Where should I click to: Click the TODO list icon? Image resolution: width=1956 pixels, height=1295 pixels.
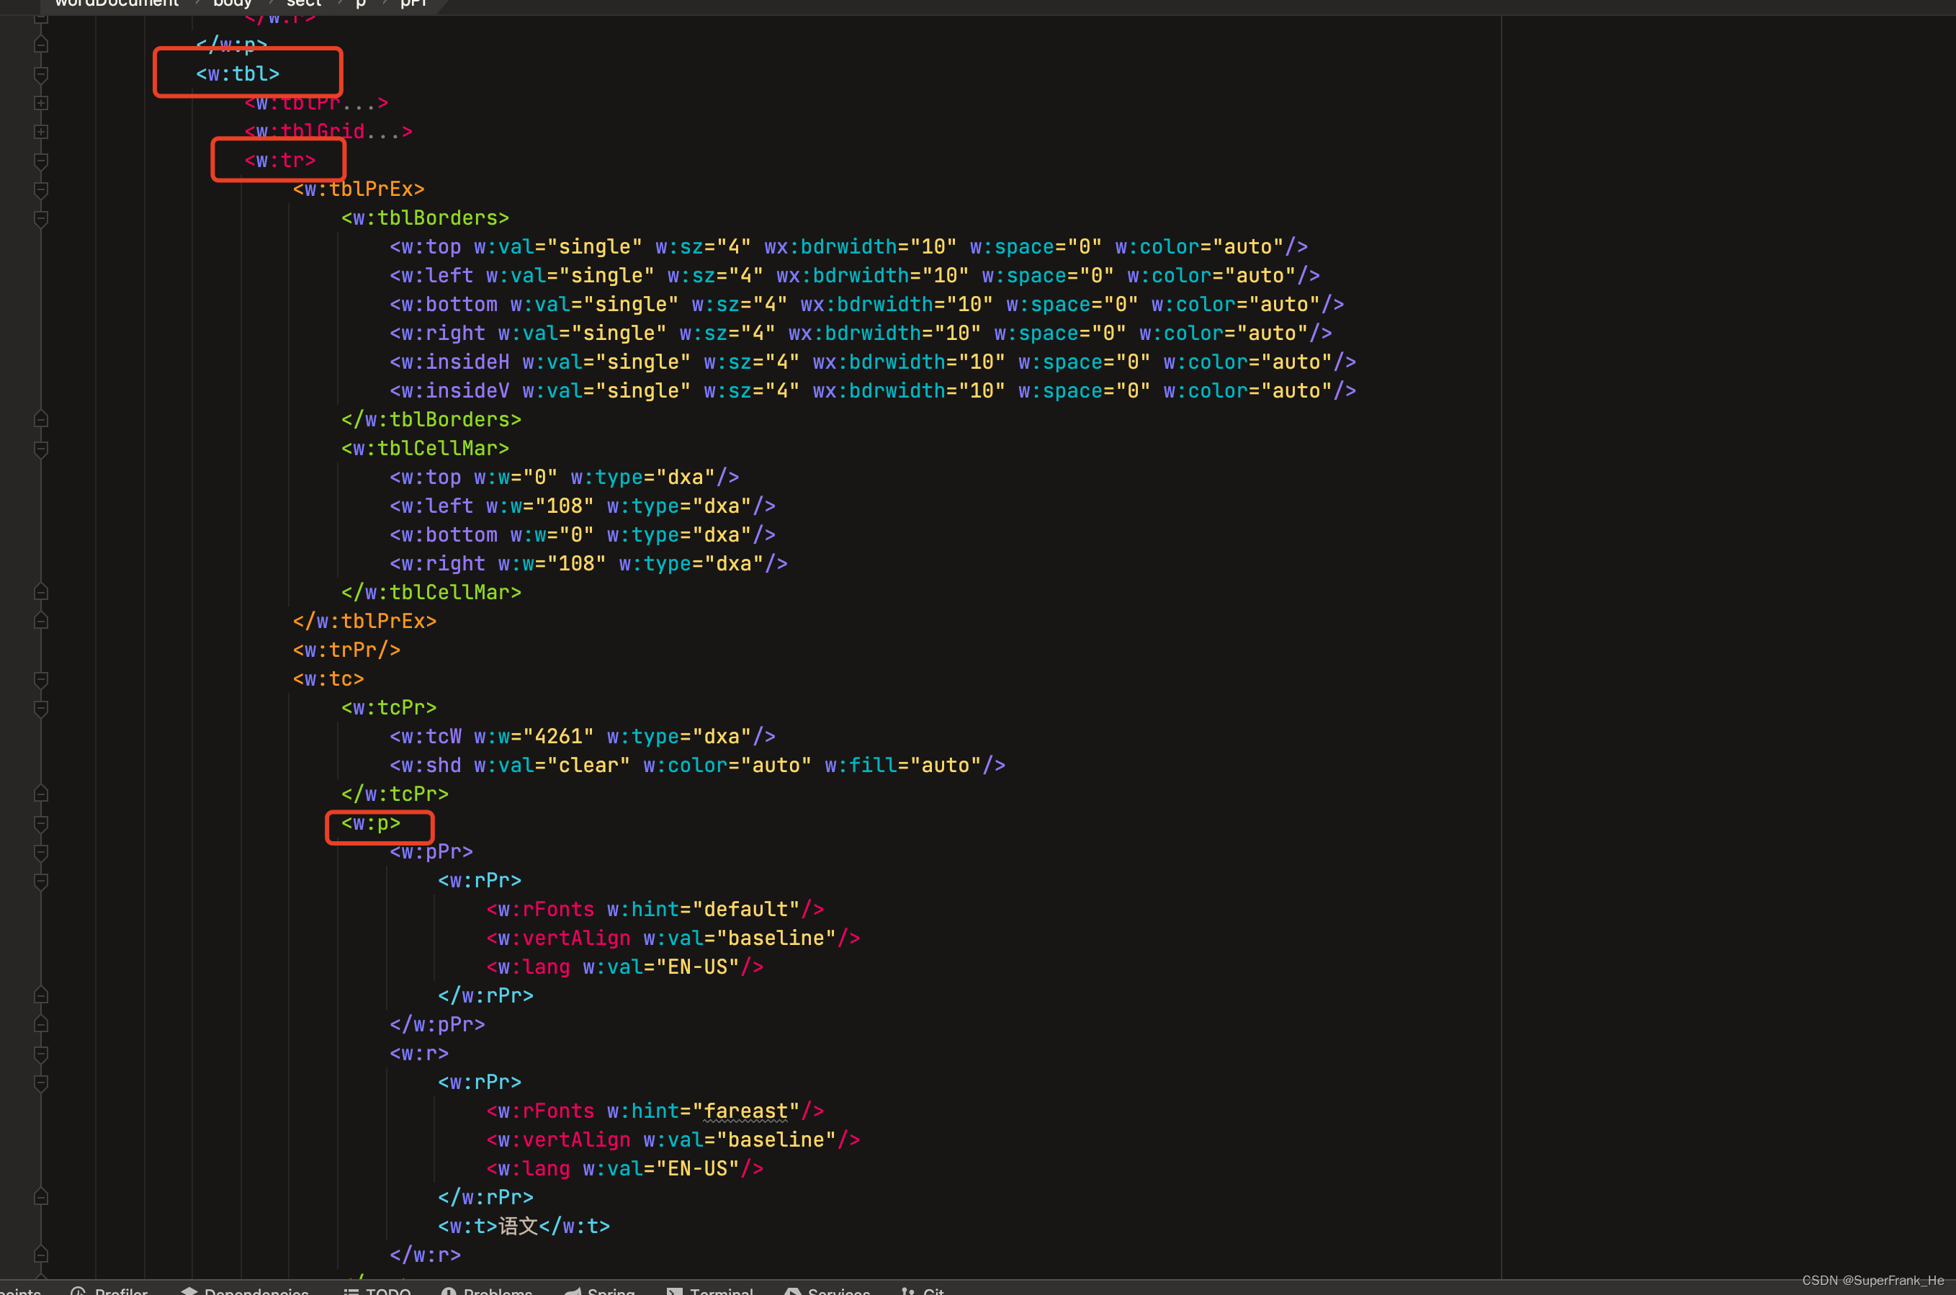(351, 1291)
